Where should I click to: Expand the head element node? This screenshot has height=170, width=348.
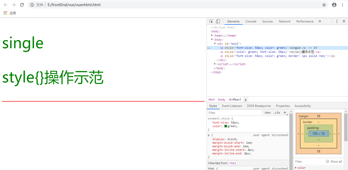pyautogui.click(x=212, y=35)
